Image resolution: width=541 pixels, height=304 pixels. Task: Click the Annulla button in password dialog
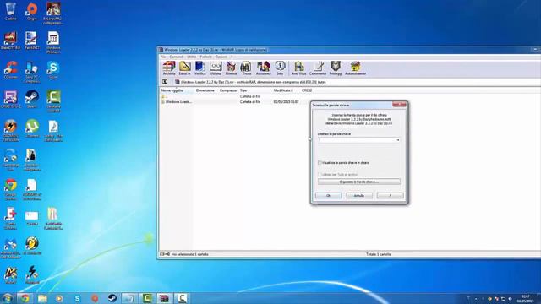(359, 195)
